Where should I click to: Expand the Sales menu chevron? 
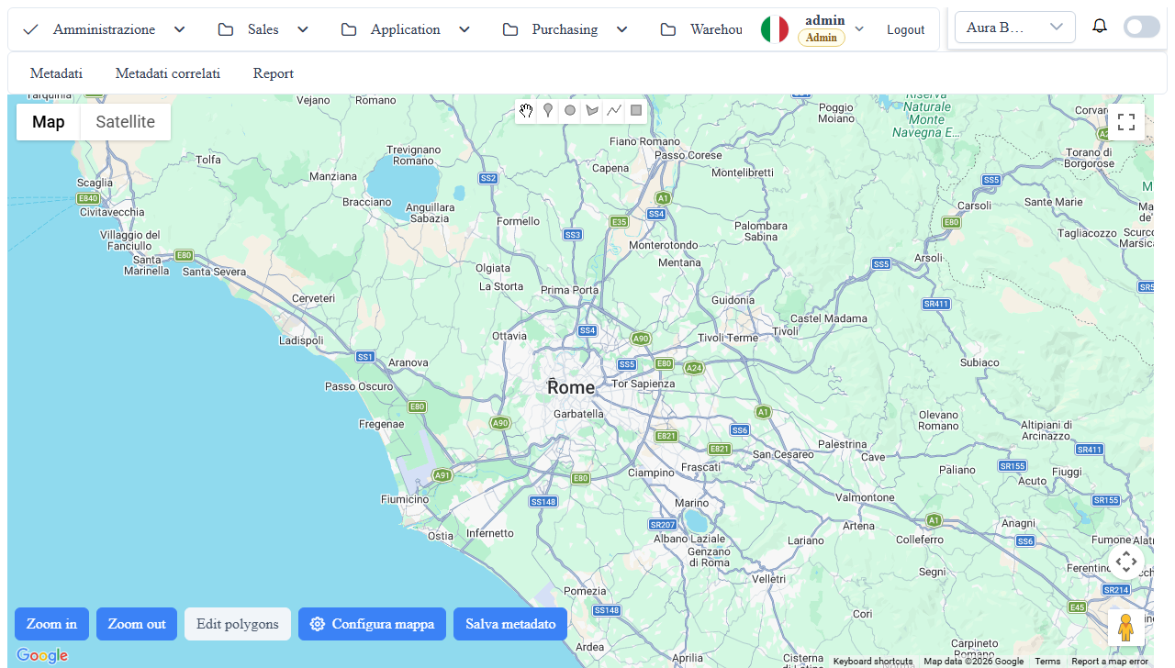coord(303,29)
